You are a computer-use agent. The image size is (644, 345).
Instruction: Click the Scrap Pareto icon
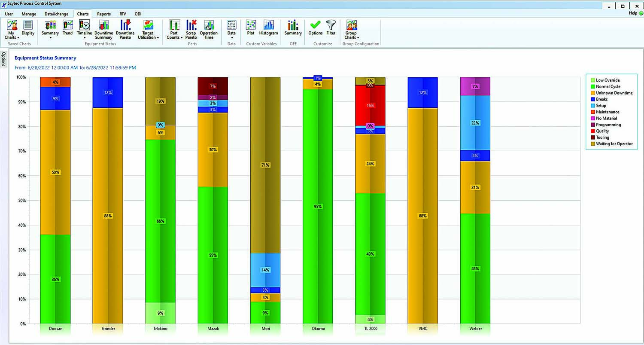point(191,28)
